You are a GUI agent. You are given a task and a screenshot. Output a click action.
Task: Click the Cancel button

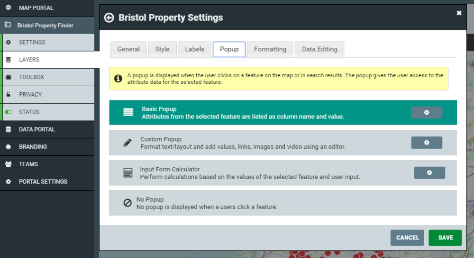(x=407, y=238)
